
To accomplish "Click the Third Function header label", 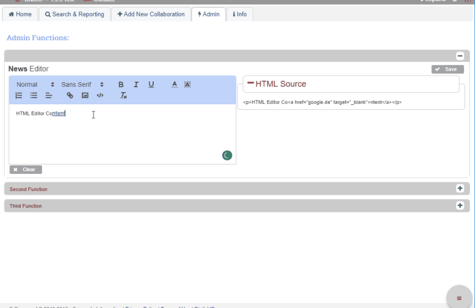I will [x=26, y=206].
